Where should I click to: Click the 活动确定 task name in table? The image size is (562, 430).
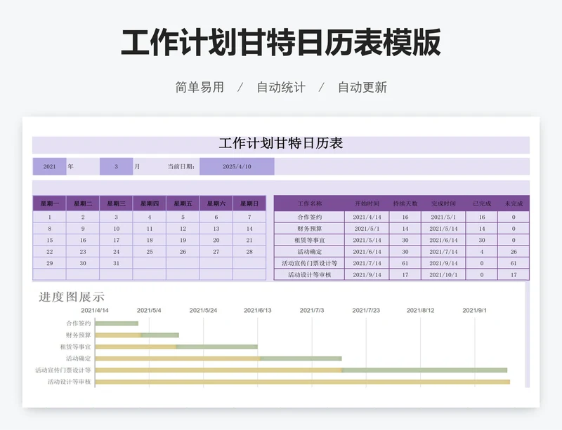(x=309, y=252)
